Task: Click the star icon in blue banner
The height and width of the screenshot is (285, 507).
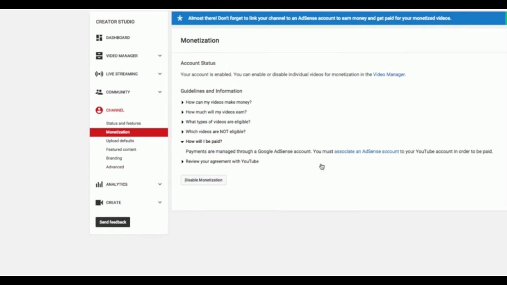Action: coord(180,18)
